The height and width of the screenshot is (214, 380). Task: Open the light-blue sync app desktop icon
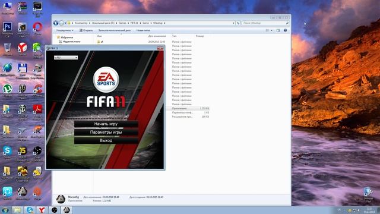[7, 193]
